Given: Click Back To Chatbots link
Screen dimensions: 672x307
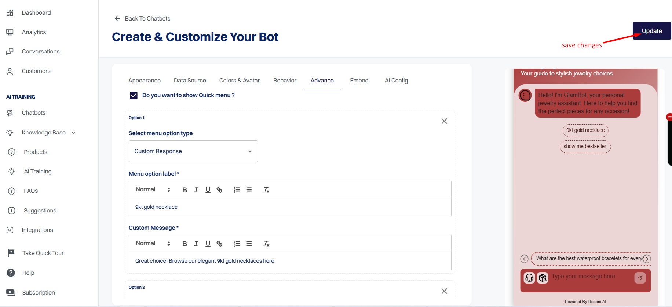Looking at the screenshot, I should pyautogui.click(x=142, y=19).
